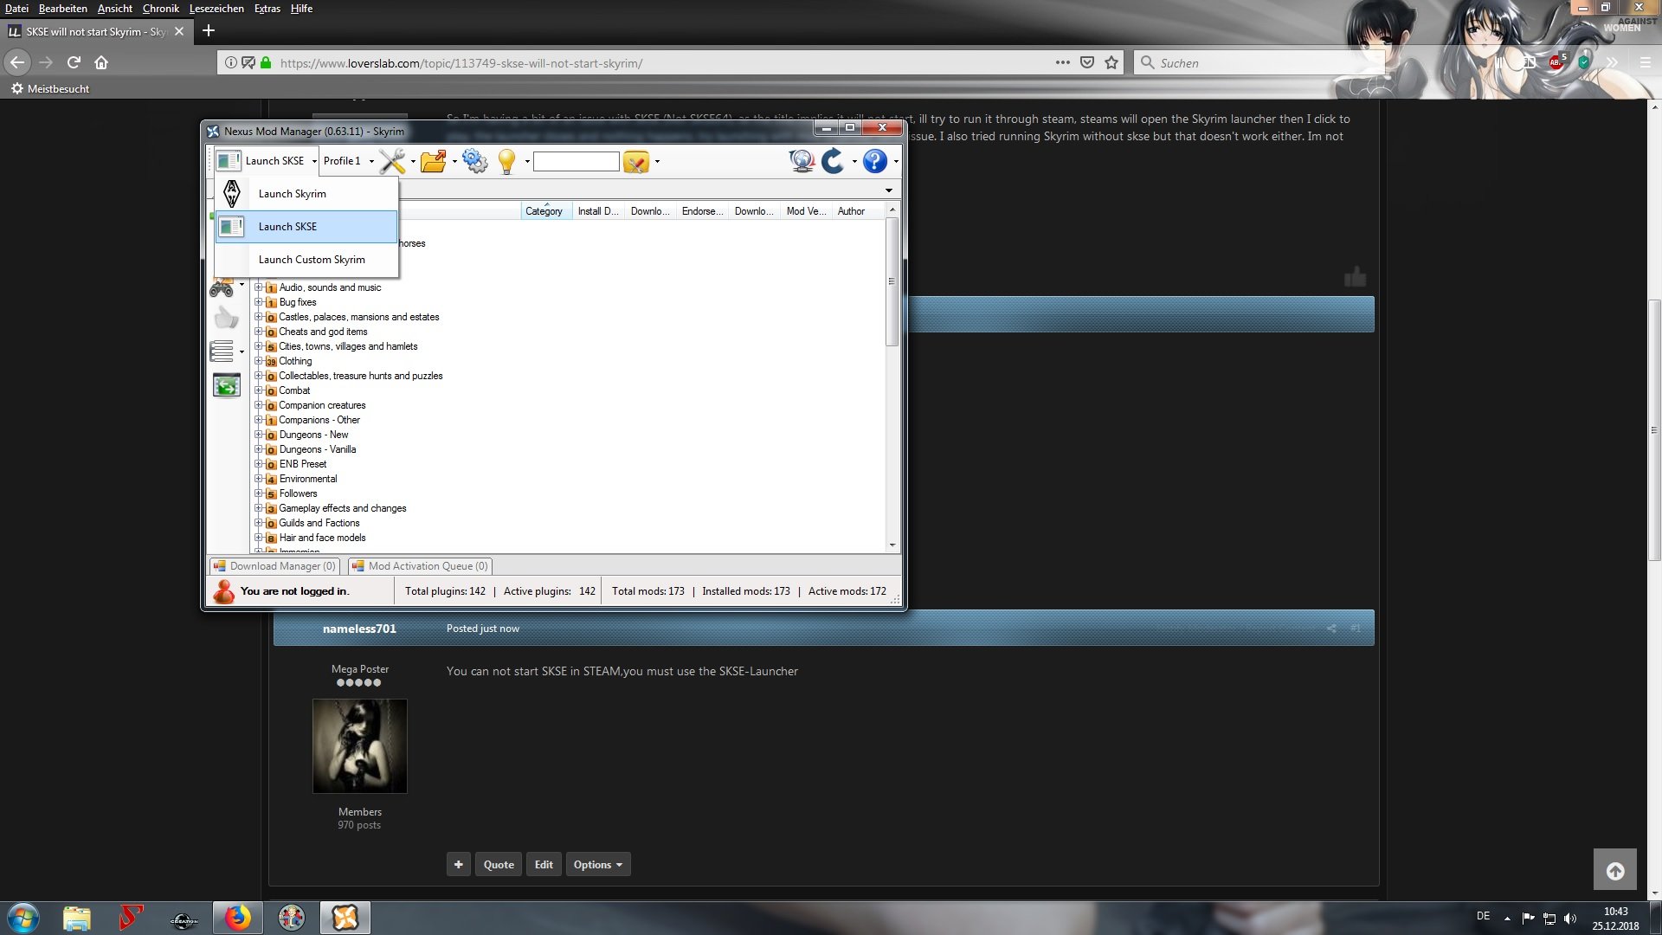Click the taskbar volume speaker icon
Viewport: 1662px width, 935px height.
point(1570,919)
